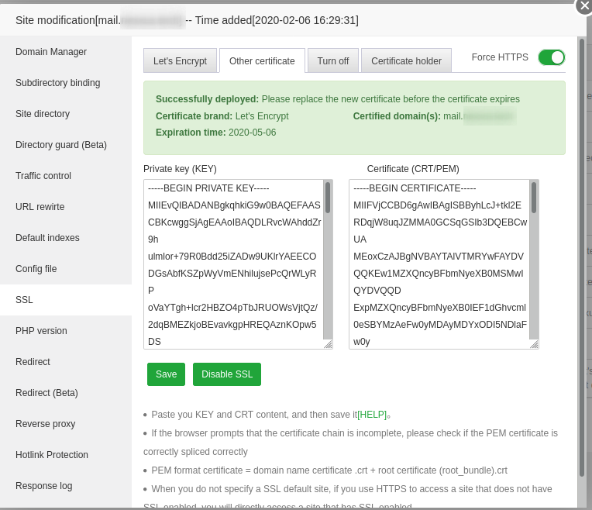Open the Reverse proxy settings
This screenshot has height=510, width=592.
pyautogui.click(x=46, y=424)
